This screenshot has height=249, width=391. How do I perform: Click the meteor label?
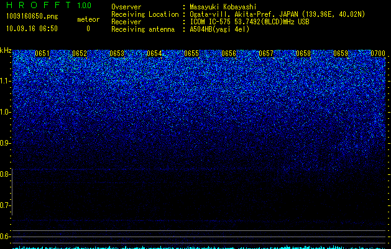point(88,19)
